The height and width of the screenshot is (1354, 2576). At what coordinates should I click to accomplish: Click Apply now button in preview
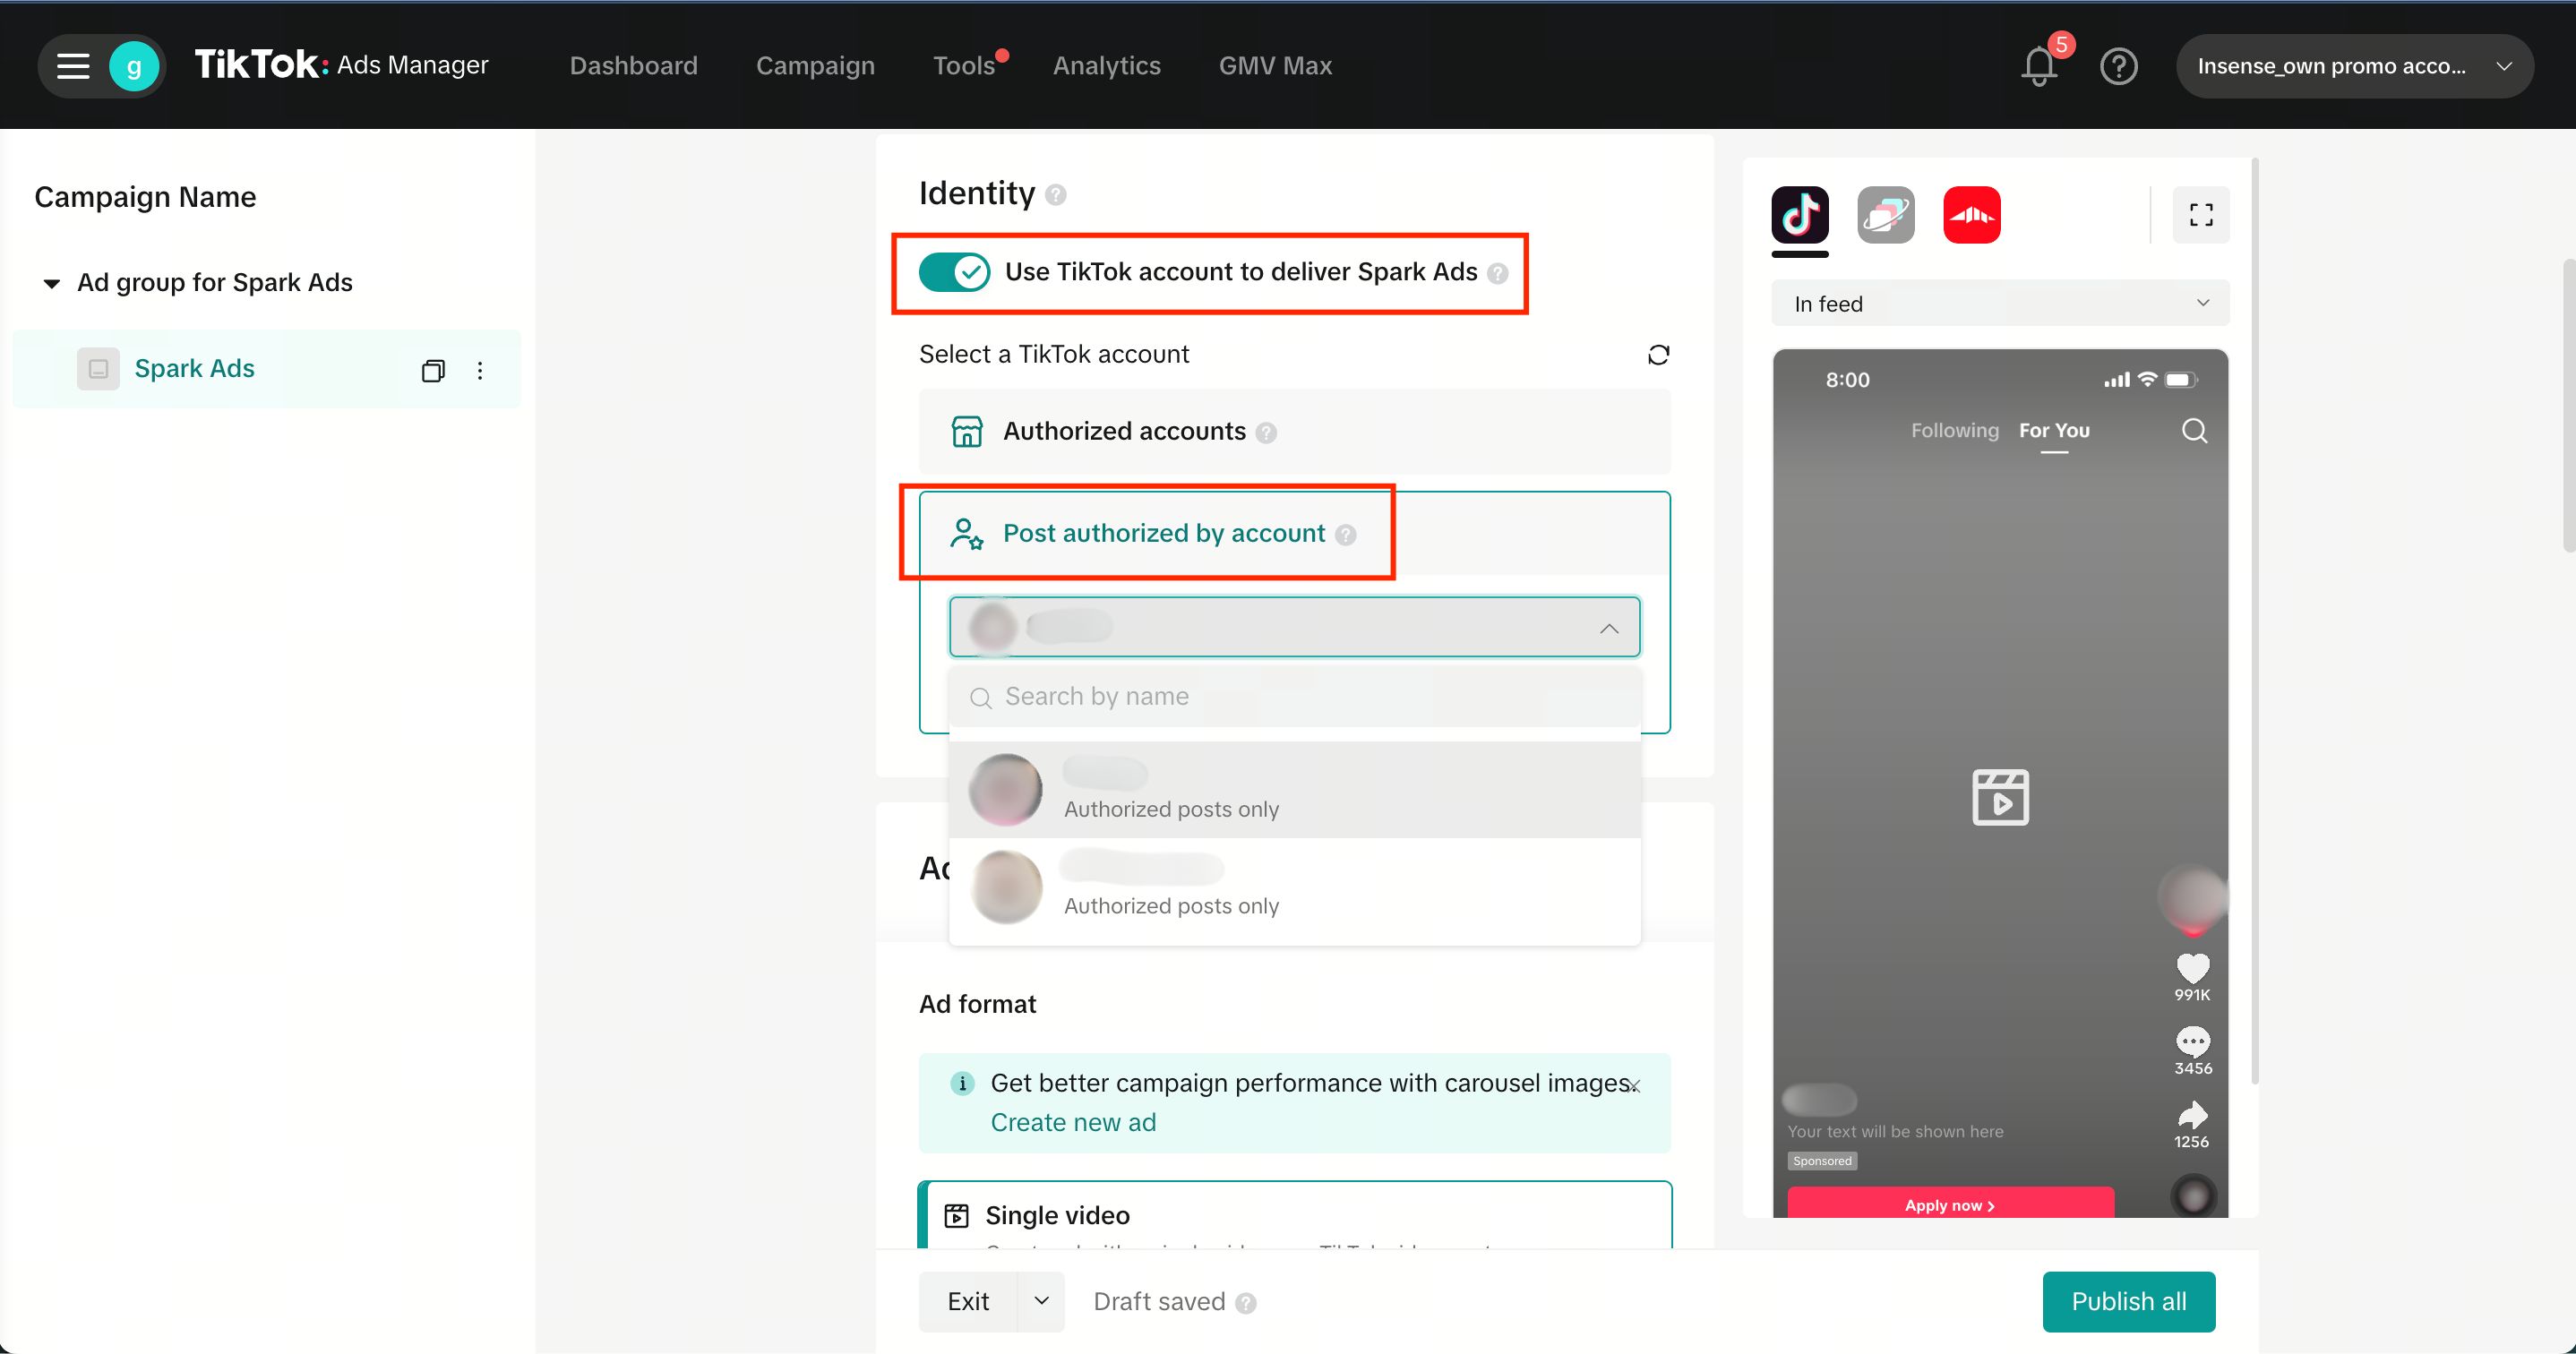coord(1950,1203)
